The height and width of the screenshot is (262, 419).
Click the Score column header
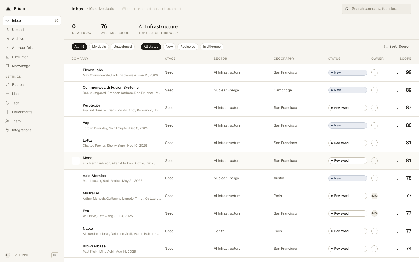click(x=406, y=59)
